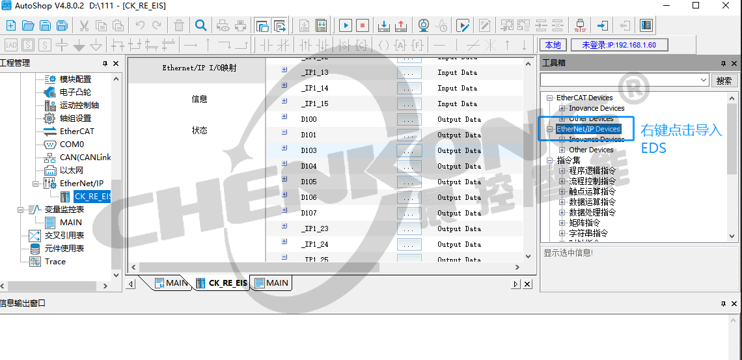Click the compile-all double-arrow list icon
Screen dimensions: 742x360
[x=322, y=25]
